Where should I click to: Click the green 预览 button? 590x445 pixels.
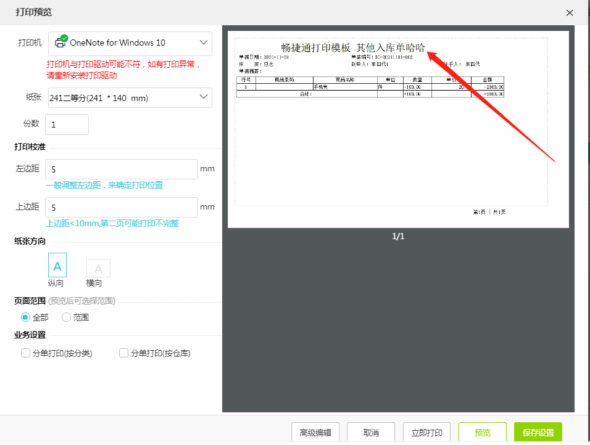[x=483, y=432]
